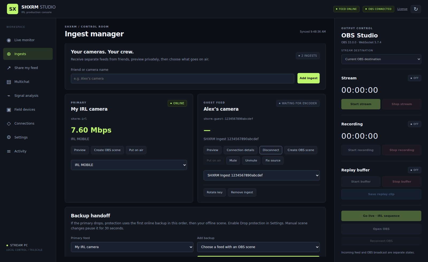Open the Stream destination dropdown
This screenshot has width=428, height=262.
(x=381, y=59)
